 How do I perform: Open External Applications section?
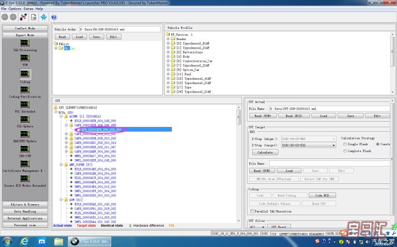coord(25,218)
